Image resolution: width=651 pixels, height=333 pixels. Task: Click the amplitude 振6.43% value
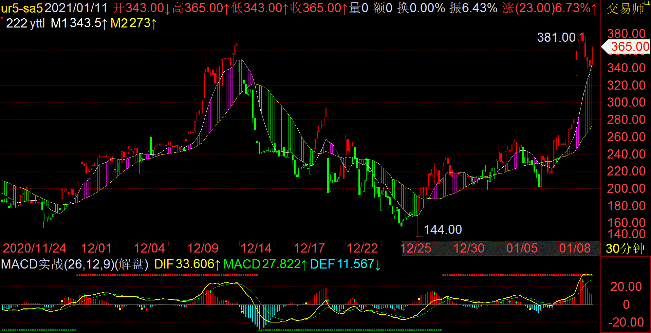point(473,8)
